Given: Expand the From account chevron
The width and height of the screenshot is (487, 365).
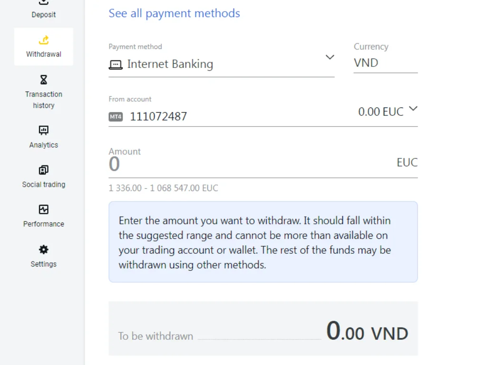Looking at the screenshot, I should click(413, 109).
